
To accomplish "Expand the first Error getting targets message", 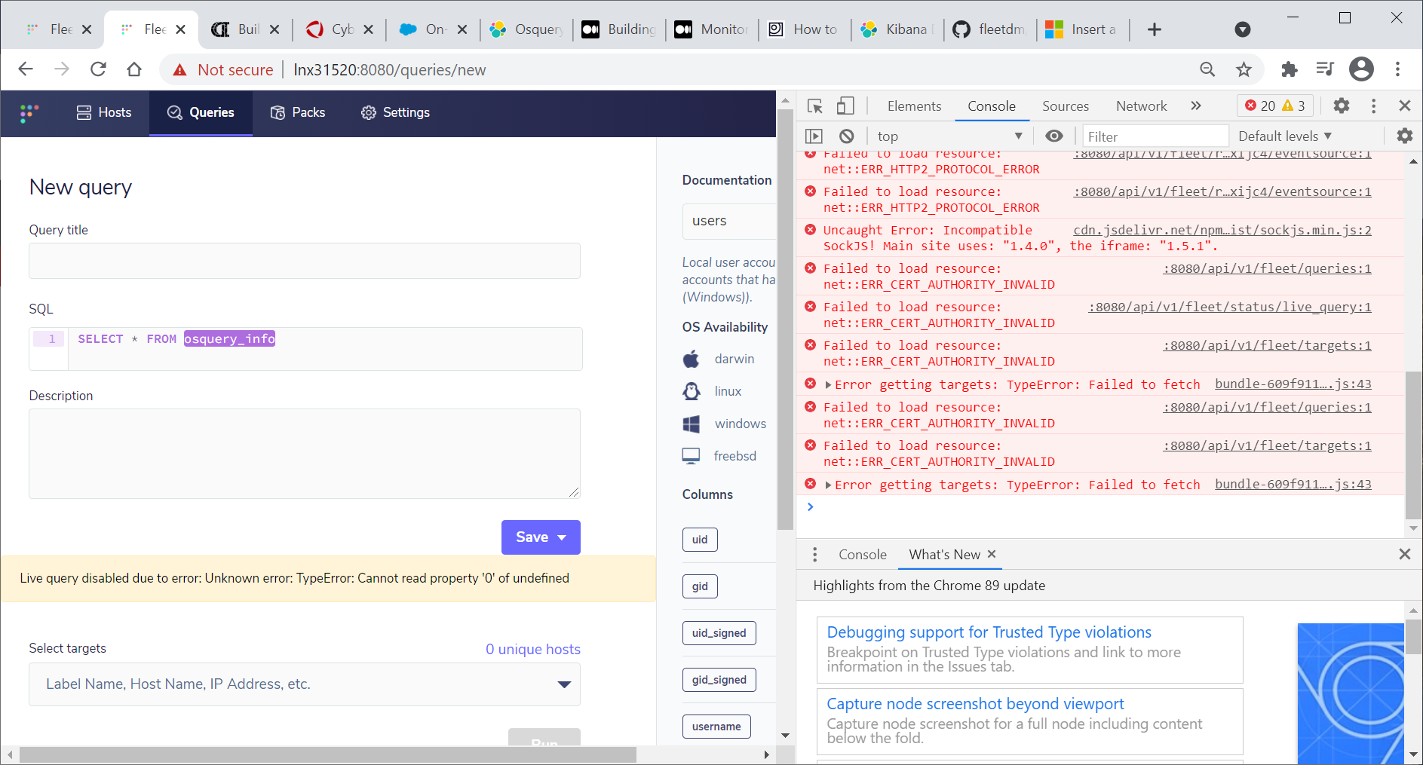I will pos(828,385).
